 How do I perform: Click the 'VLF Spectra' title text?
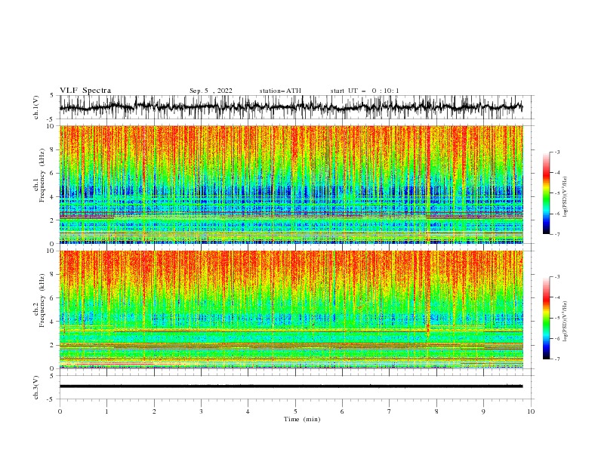(x=85, y=91)
